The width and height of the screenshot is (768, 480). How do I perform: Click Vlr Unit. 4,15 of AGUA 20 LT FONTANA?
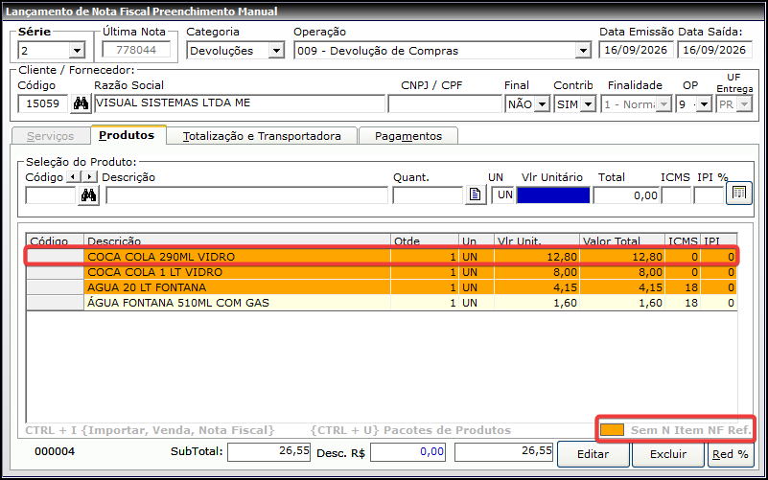pos(536,287)
